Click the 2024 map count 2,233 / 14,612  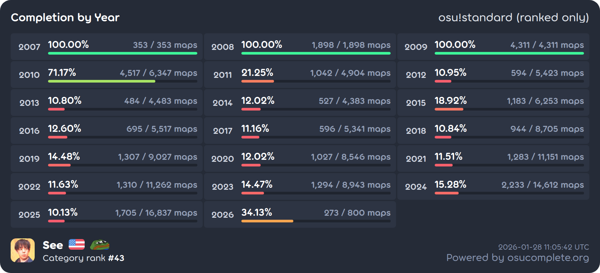[x=542, y=185]
